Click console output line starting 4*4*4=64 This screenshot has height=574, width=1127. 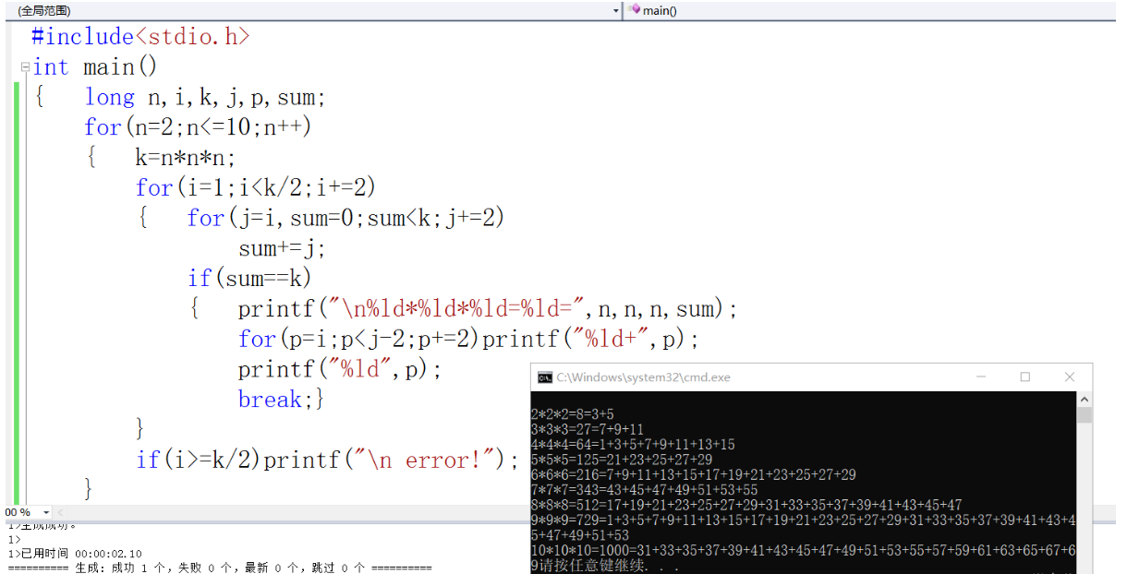click(633, 445)
